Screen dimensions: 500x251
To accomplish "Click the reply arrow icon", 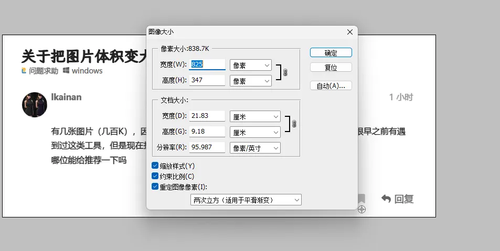I will (386, 199).
